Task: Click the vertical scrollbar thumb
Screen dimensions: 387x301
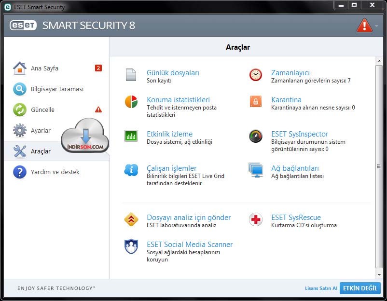Action: (x=379, y=166)
